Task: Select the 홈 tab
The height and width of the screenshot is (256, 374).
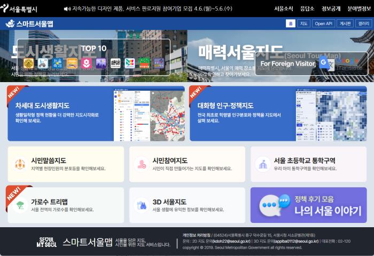Action: (x=290, y=23)
